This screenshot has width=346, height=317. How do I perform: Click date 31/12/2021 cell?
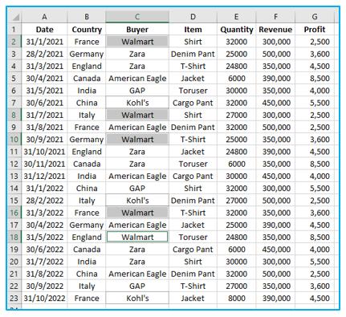(x=44, y=176)
